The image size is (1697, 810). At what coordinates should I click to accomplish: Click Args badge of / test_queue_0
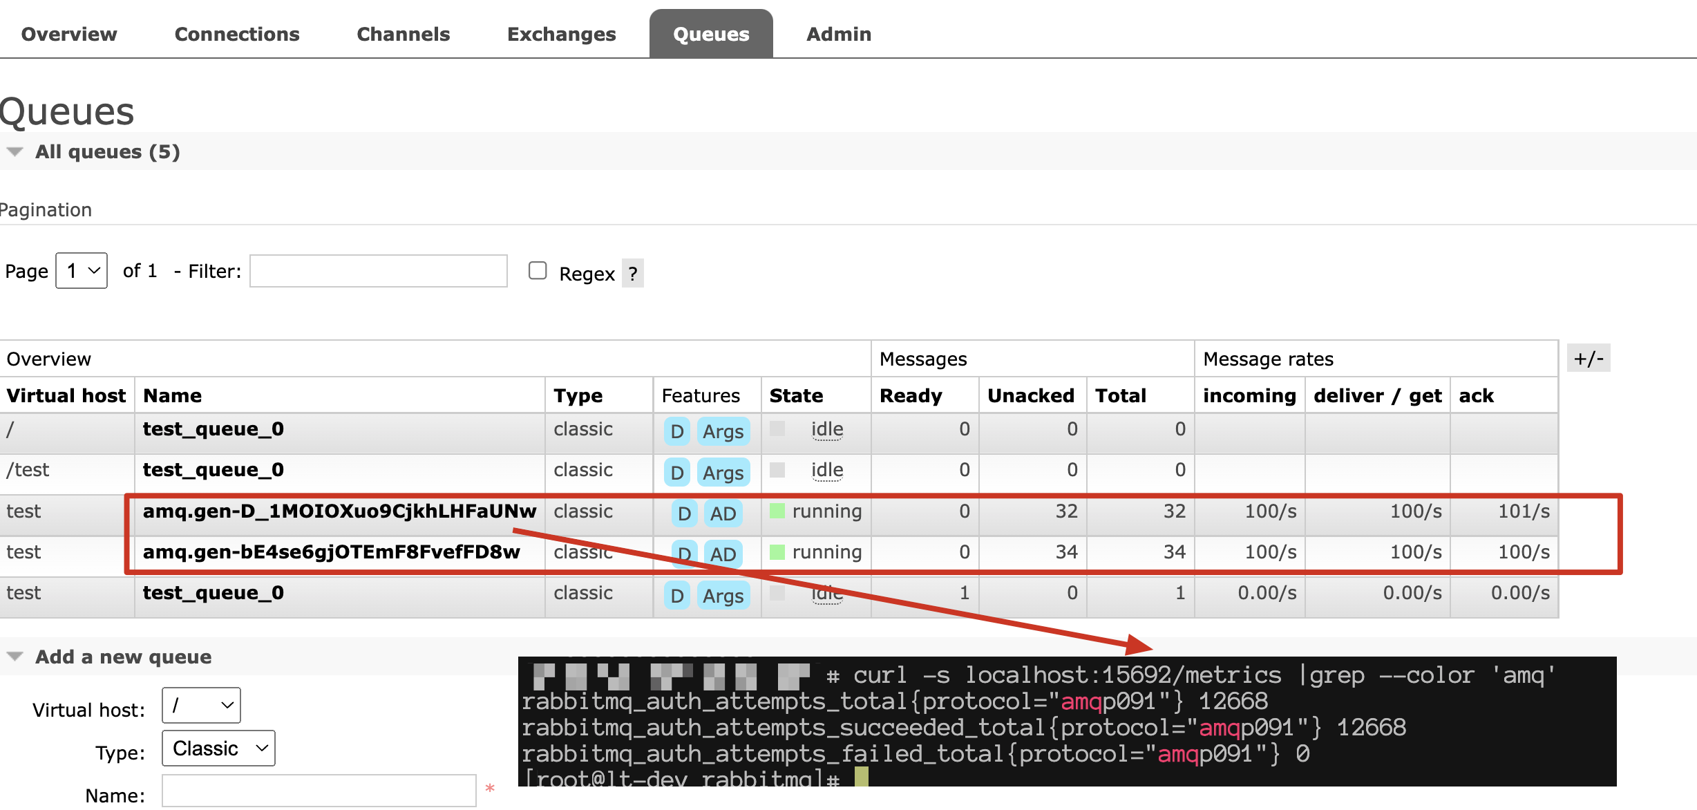[x=723, y=431]
